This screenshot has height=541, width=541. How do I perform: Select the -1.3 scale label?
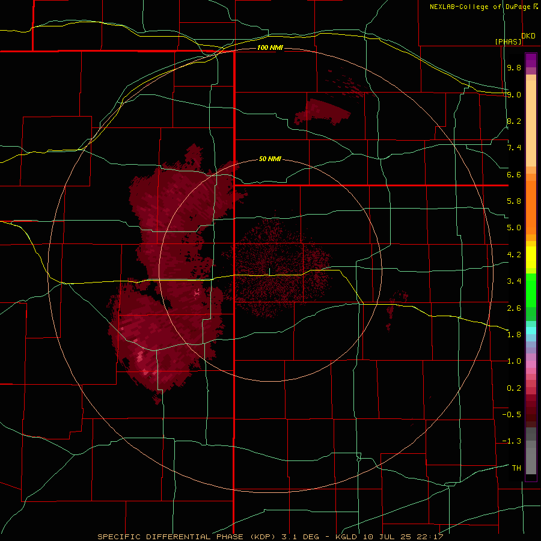[512, 441]
